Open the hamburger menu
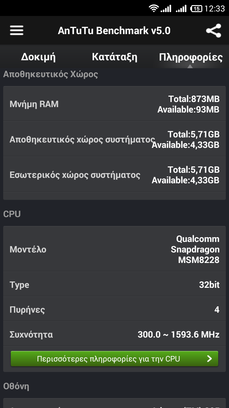Screen dimensions: 229x408 pyautogui.click(x=17, y=31)
